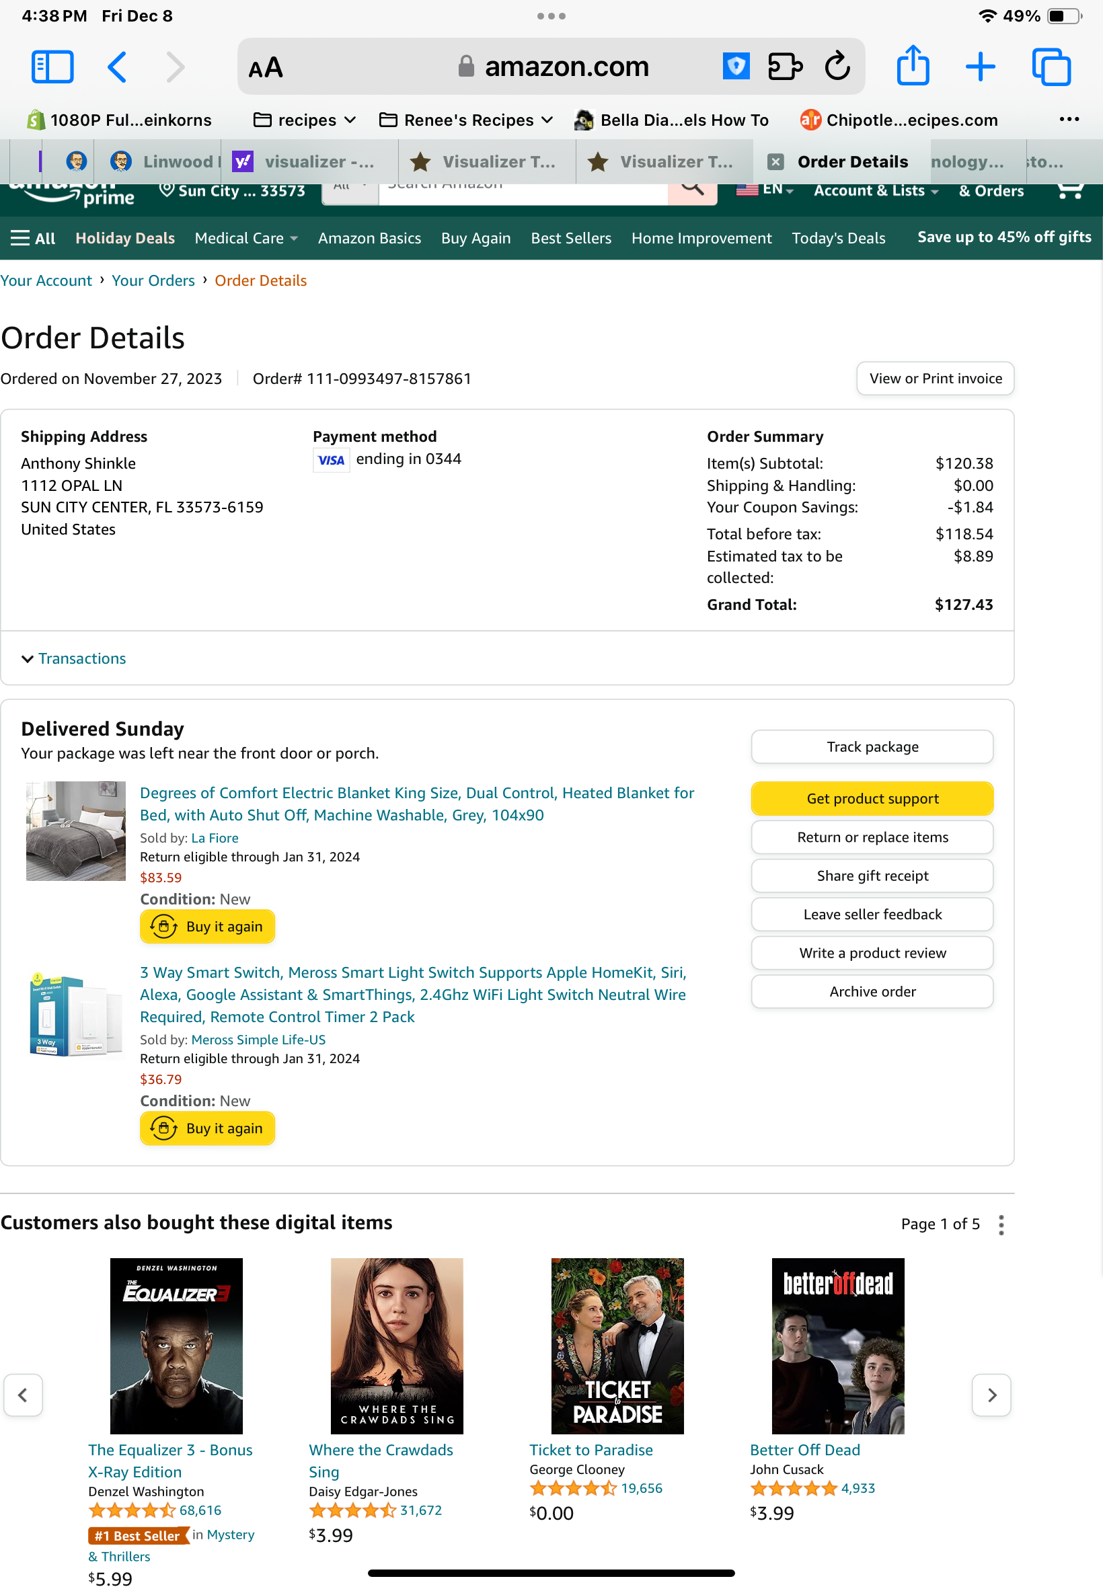Open Account & Lists dropdown
Screen dimensions: 1103x1587
tap(876, 191)
